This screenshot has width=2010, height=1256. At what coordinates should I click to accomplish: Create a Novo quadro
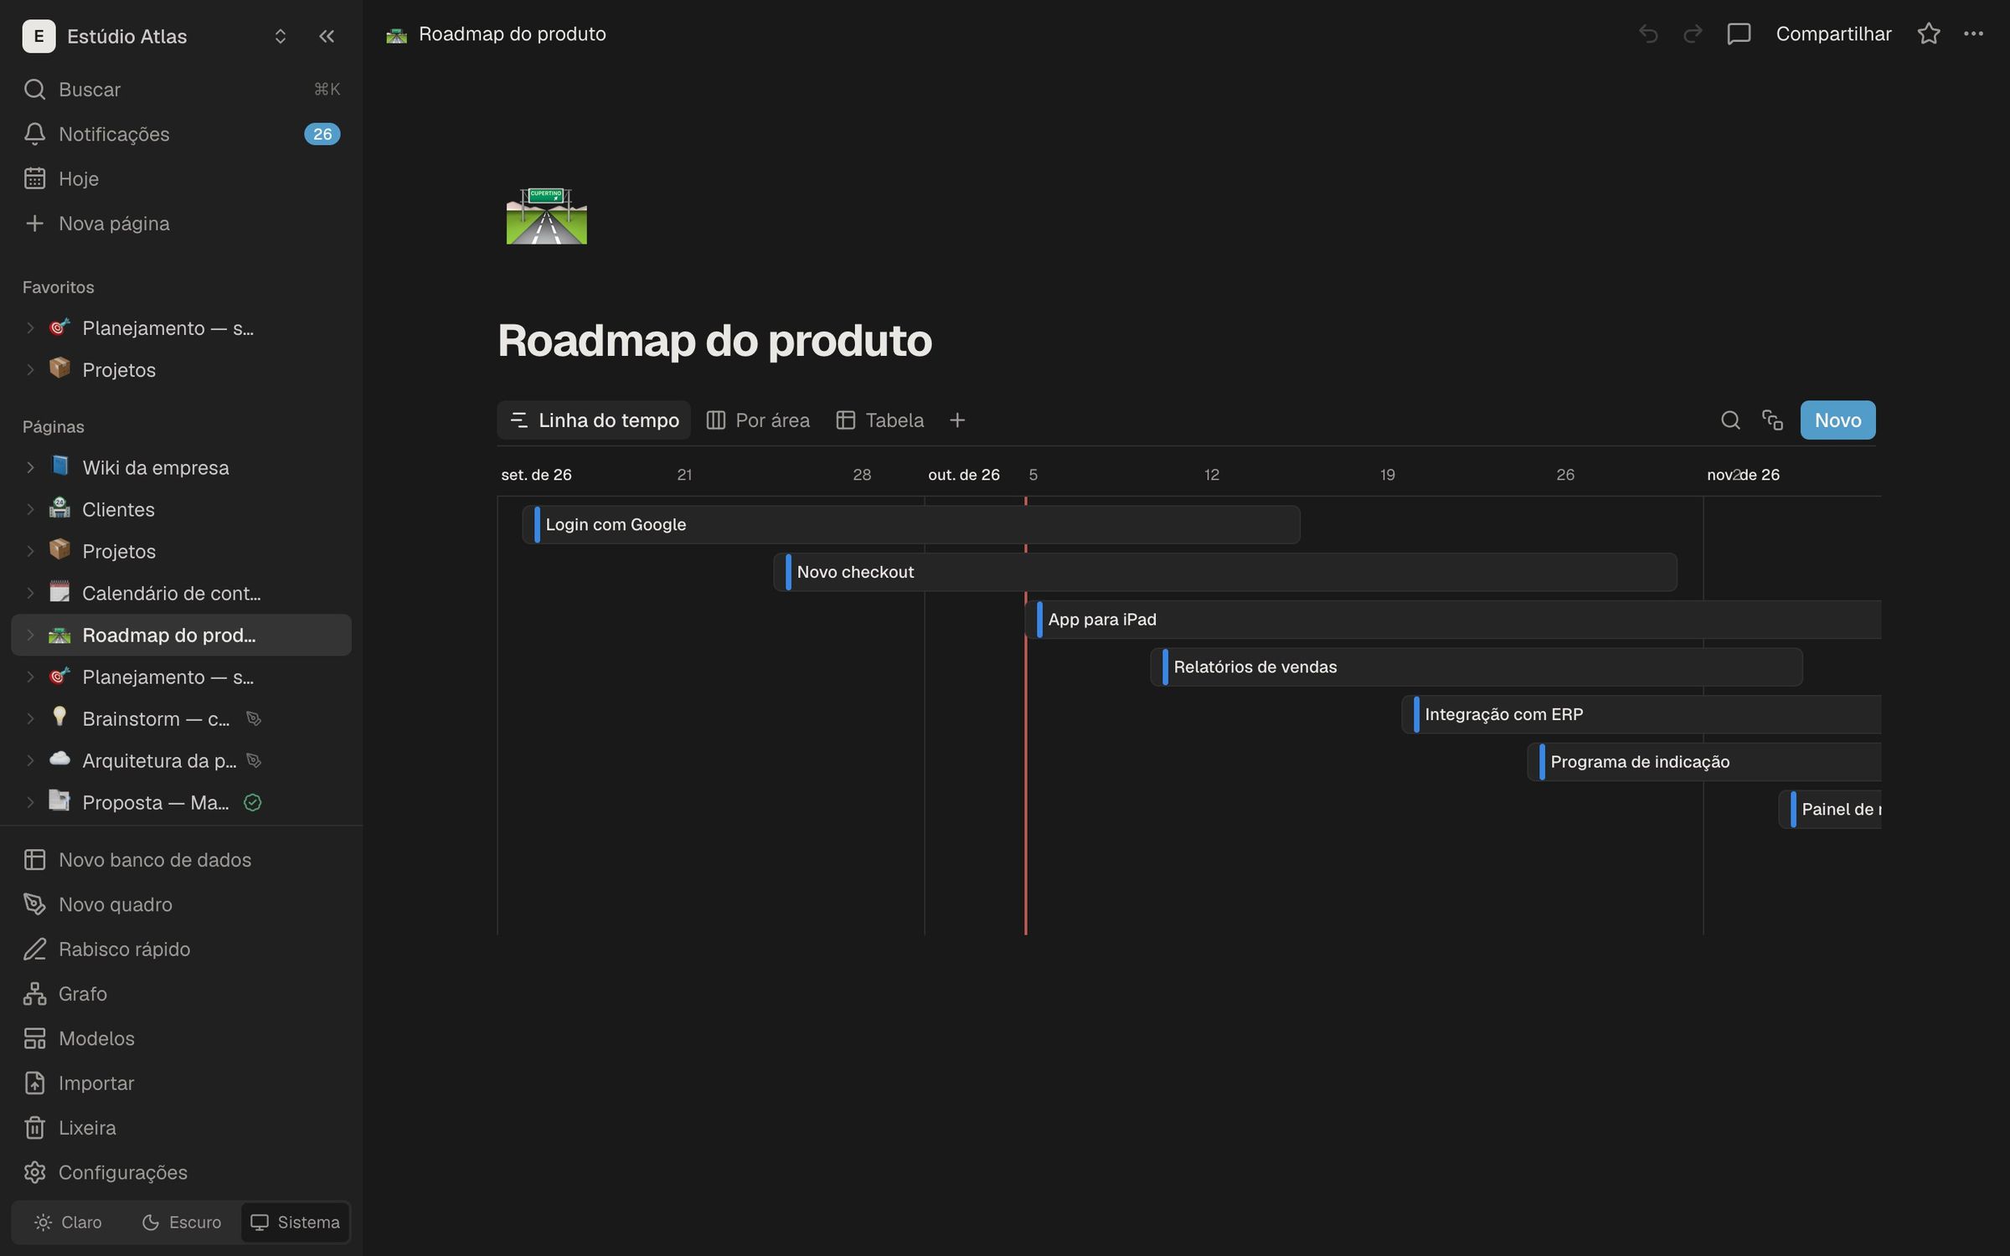(x=181, y=904)
